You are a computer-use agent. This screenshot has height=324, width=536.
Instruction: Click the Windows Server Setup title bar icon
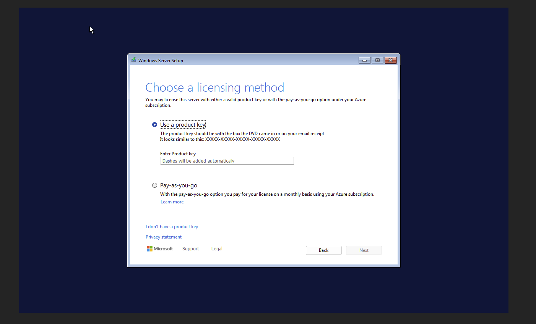click(133, 60)
